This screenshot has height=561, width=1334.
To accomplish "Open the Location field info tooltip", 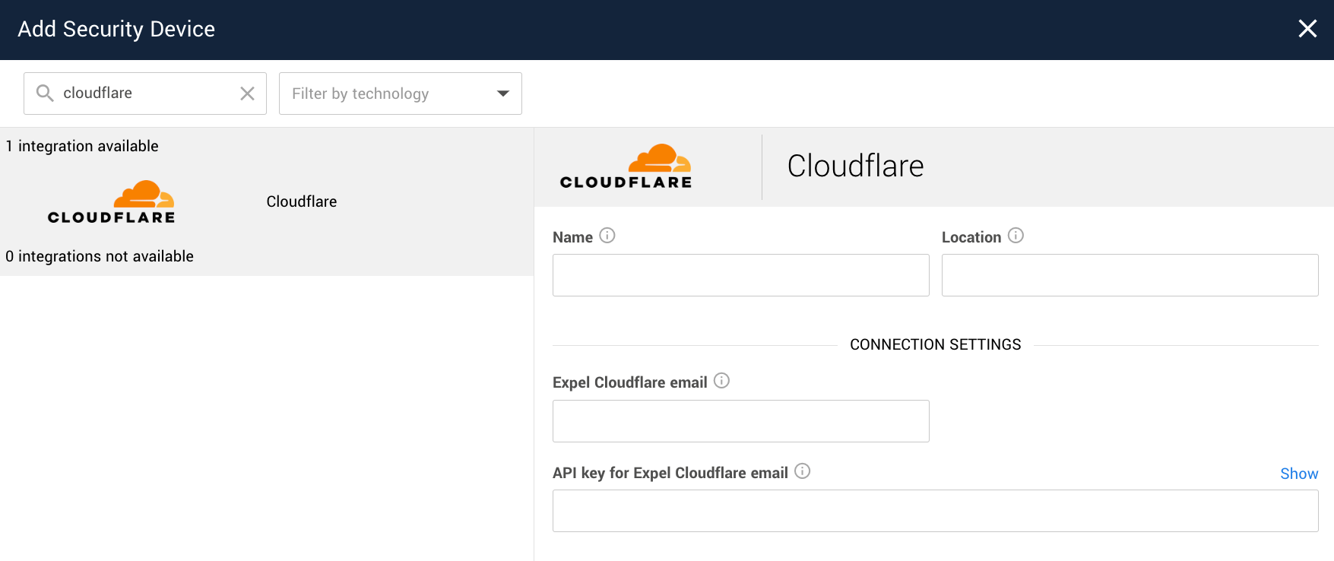I will (x=1016, y=236).
